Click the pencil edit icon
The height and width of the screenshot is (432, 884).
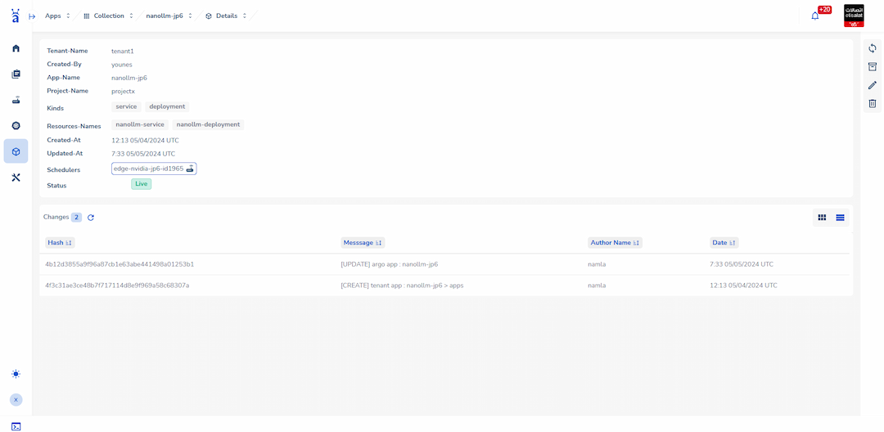click(872, 85)
